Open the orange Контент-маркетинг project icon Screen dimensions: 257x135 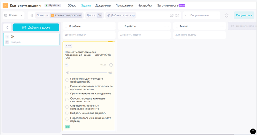5,5
